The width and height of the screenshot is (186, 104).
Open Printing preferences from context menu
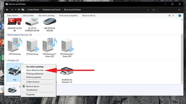tap(35, 74)
